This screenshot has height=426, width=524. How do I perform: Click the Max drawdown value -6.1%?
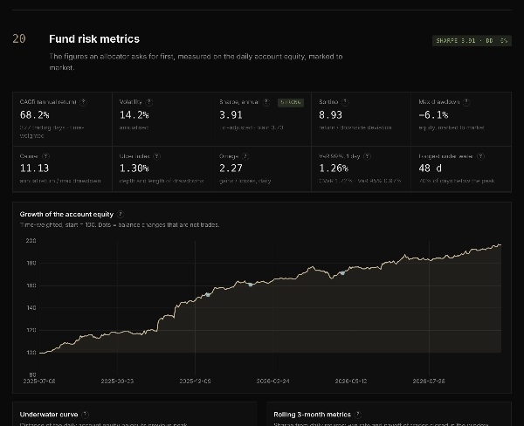point(433,115)
